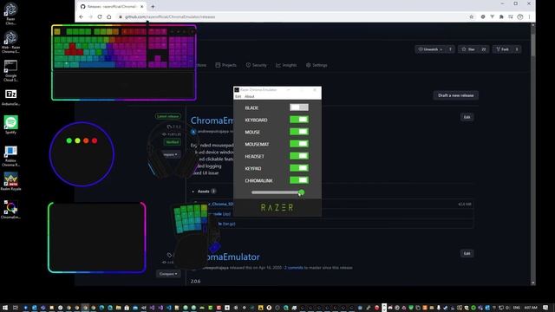
Task: Open the emulator's About menu
Action: pos(250,96)
